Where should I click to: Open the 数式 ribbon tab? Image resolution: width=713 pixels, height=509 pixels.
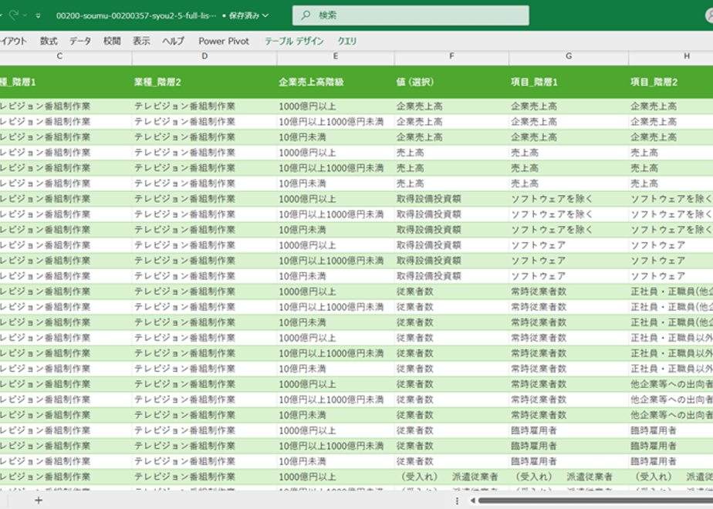tap(48, 41)
